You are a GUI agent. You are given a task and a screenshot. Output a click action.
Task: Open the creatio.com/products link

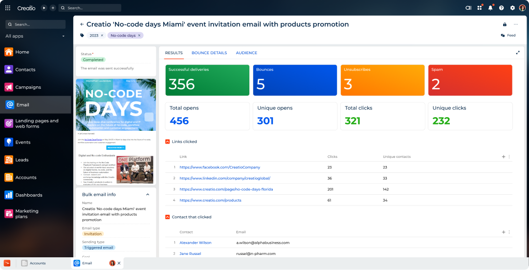(210, 200)
